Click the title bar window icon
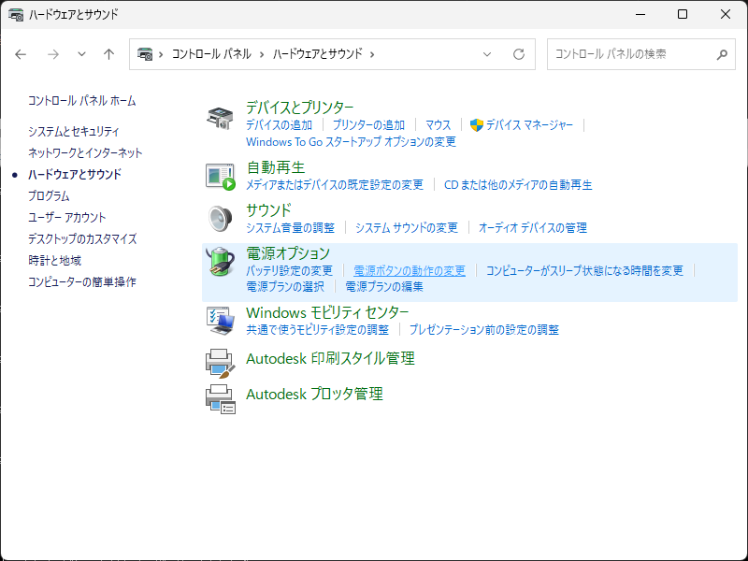748x561 pixels. (16, 15)
